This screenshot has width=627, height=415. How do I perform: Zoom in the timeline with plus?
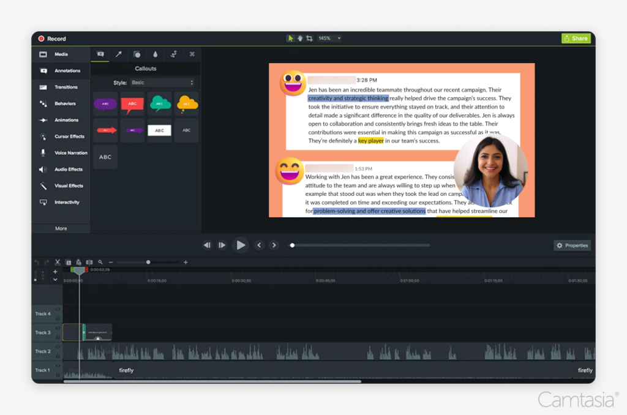[186, 262]
